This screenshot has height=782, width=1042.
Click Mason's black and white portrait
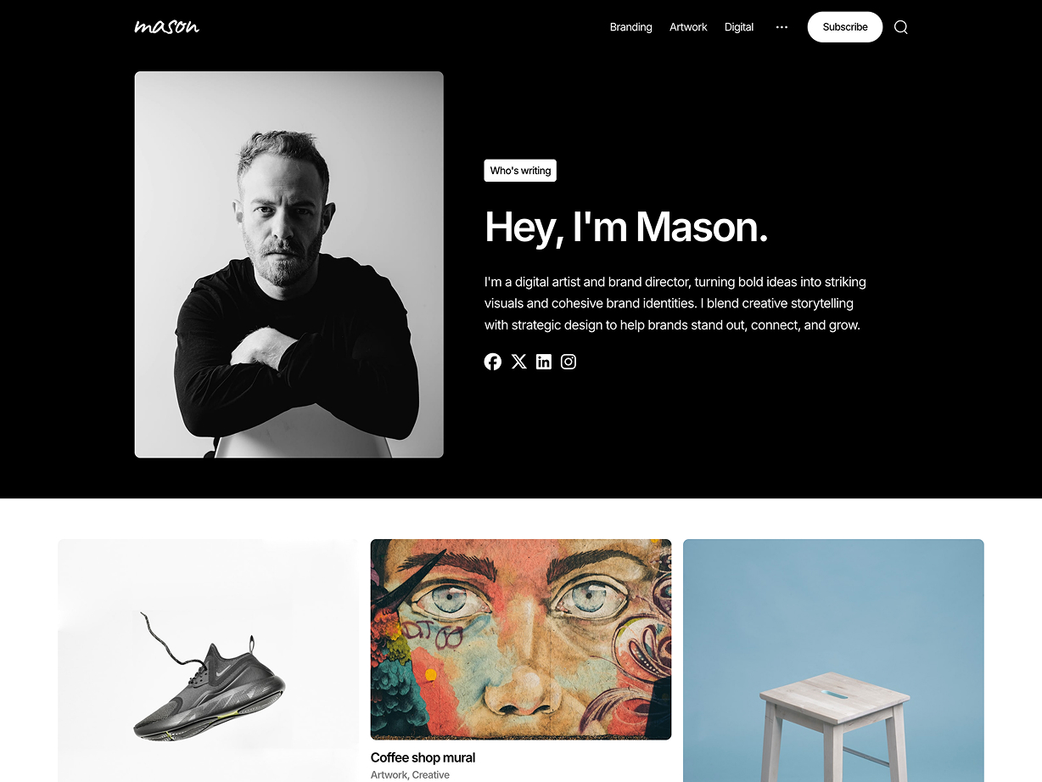(289, 265)
